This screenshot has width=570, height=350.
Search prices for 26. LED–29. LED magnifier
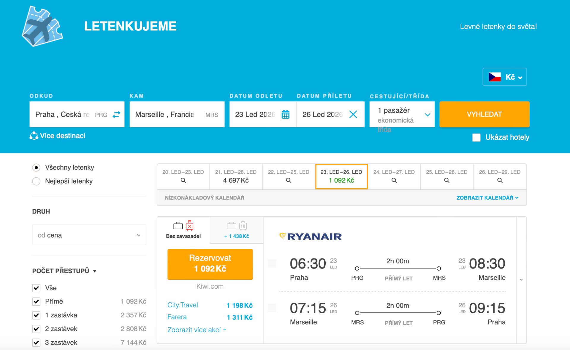click(500, 180)
